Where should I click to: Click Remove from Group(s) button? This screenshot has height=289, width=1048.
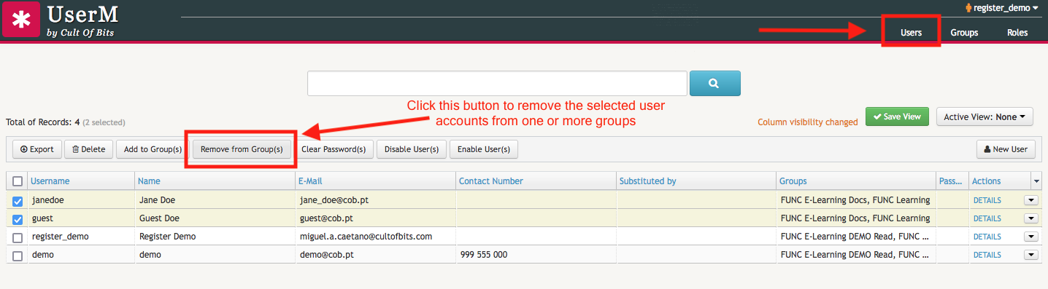click(x=242, y=149)
